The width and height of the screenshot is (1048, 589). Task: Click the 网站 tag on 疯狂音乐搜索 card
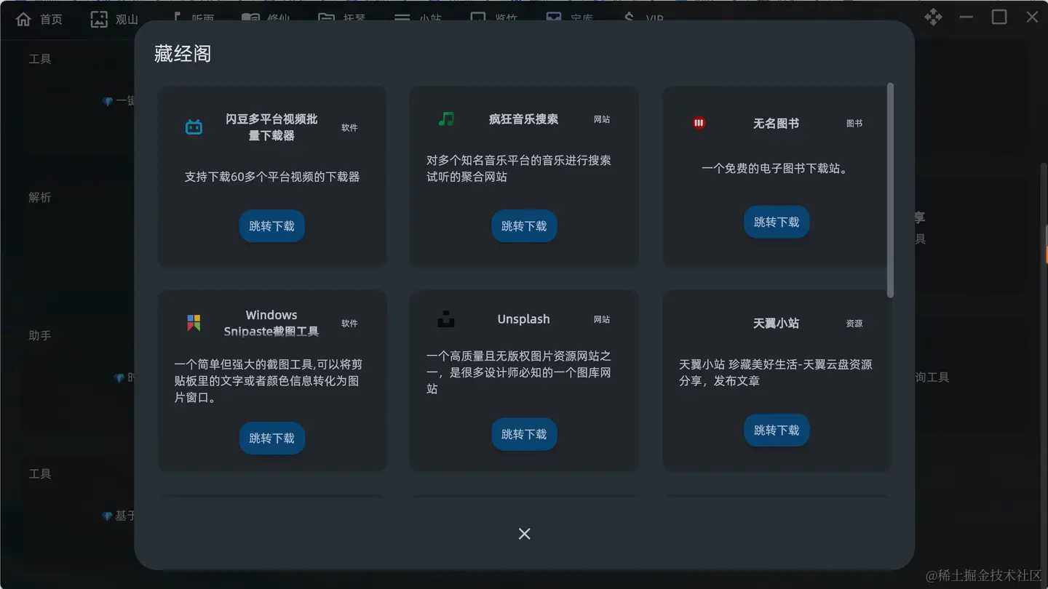(x=602, y=119)
